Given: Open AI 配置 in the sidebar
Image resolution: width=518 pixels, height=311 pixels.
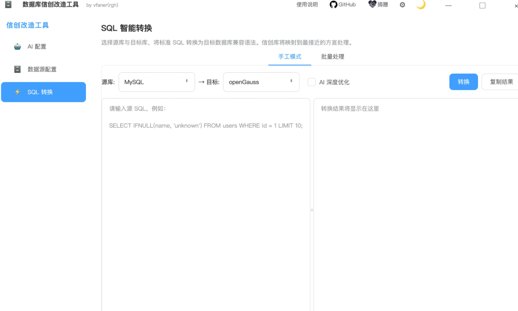Looking at the screenshot, I should click(44, 46).
